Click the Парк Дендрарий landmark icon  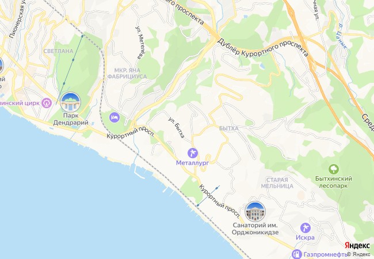point(70,102)
